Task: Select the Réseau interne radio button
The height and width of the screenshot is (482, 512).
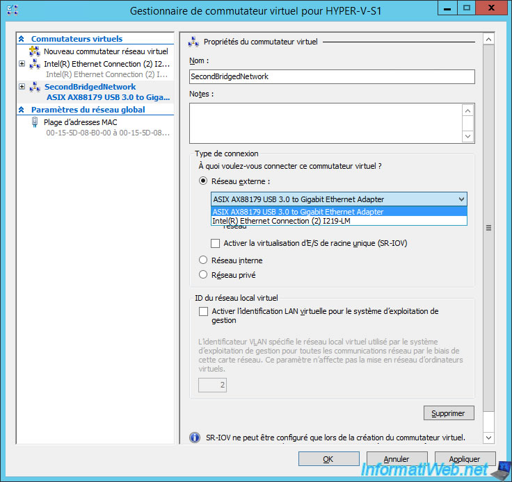Action: click(x=203, y=260)
